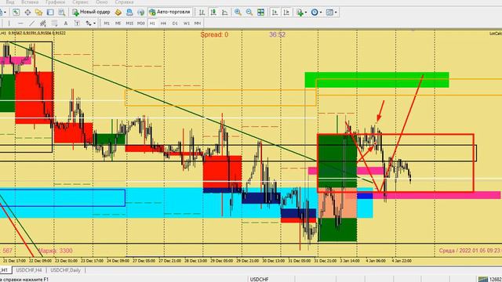
Task: Open periods clock dropdown
Action: pos(316,13)
